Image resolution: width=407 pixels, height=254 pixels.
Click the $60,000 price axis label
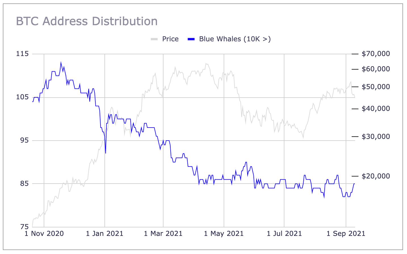click(376, 69)
